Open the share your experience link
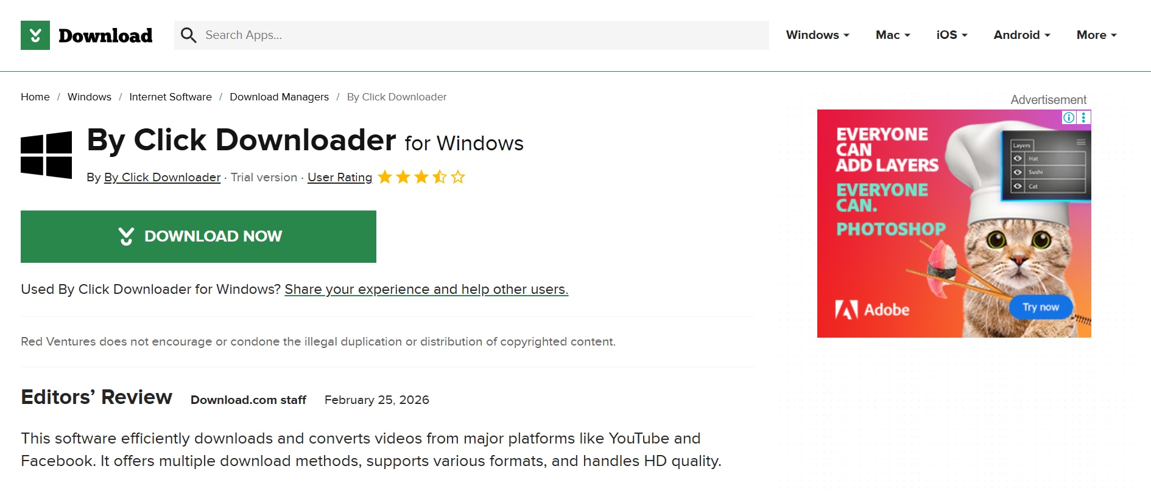 (426, 289)
